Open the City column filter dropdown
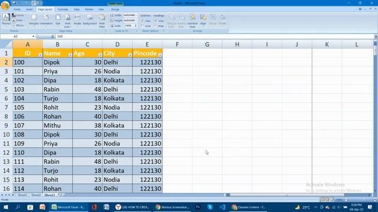The height and width of the screenshot is (212, 378). tap(130, 55)
